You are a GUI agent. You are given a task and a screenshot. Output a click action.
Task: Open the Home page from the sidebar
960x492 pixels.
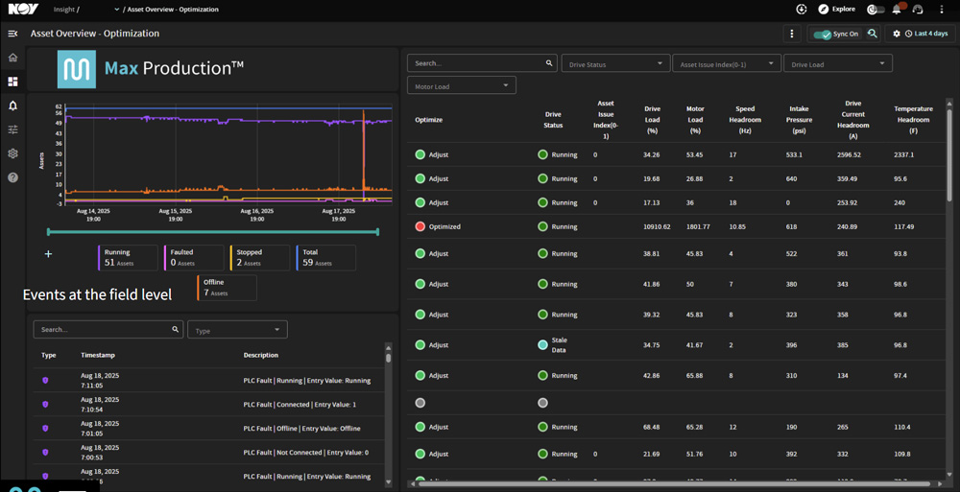(x=12, y=58)
